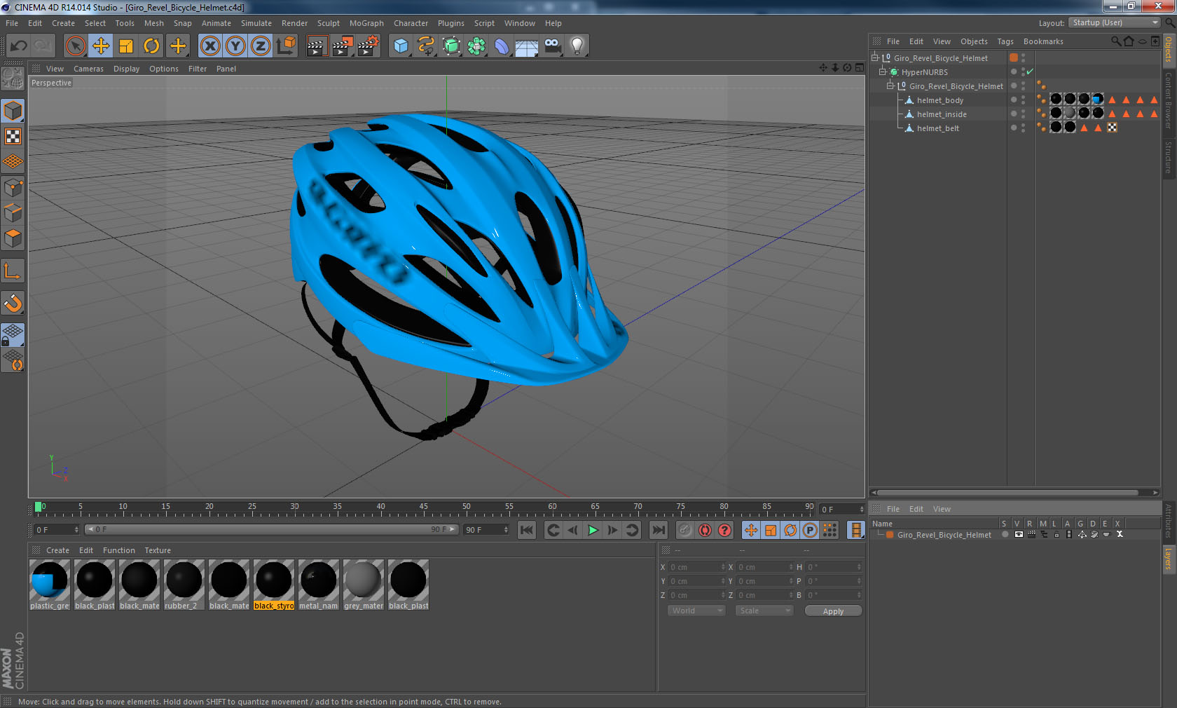Select the grey_mater material swatch
This screenshot has height=708, width=1177.
coord(364,584)
